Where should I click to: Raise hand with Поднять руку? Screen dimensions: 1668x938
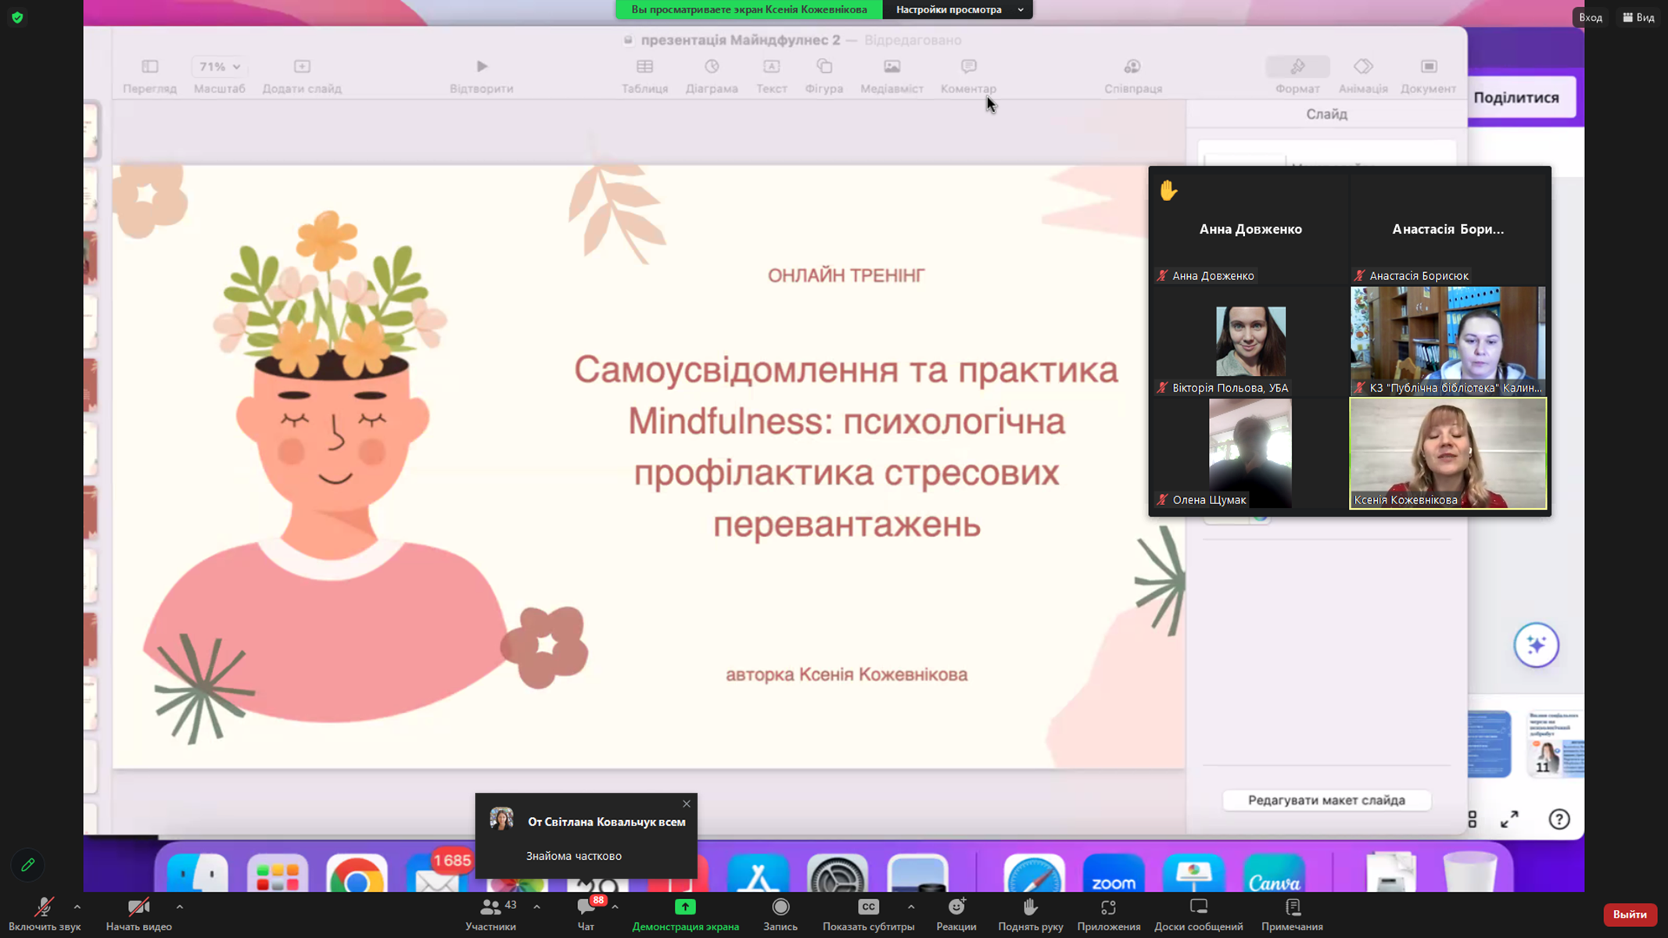(x=1030, y=914)
